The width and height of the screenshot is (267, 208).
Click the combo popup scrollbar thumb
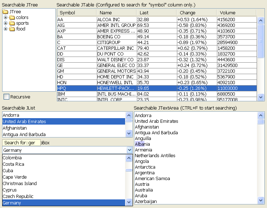(x=129, y=170)
